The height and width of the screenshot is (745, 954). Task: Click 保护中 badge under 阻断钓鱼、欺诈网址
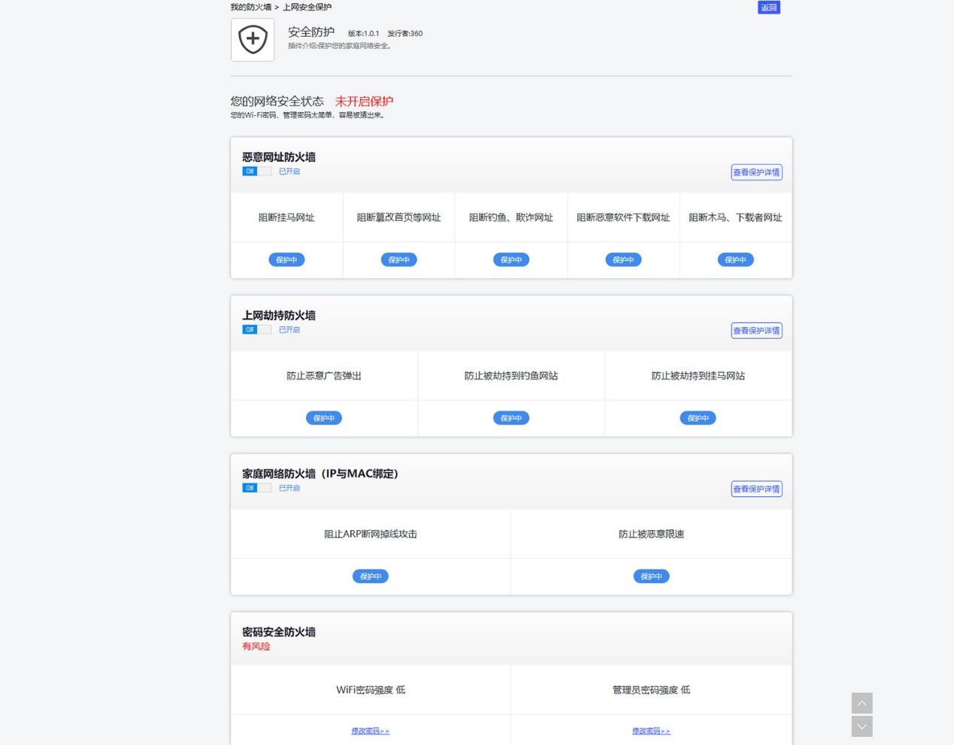(x=511, y=260)
